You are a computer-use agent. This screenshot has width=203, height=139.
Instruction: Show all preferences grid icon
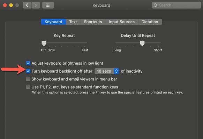(48, 5)
